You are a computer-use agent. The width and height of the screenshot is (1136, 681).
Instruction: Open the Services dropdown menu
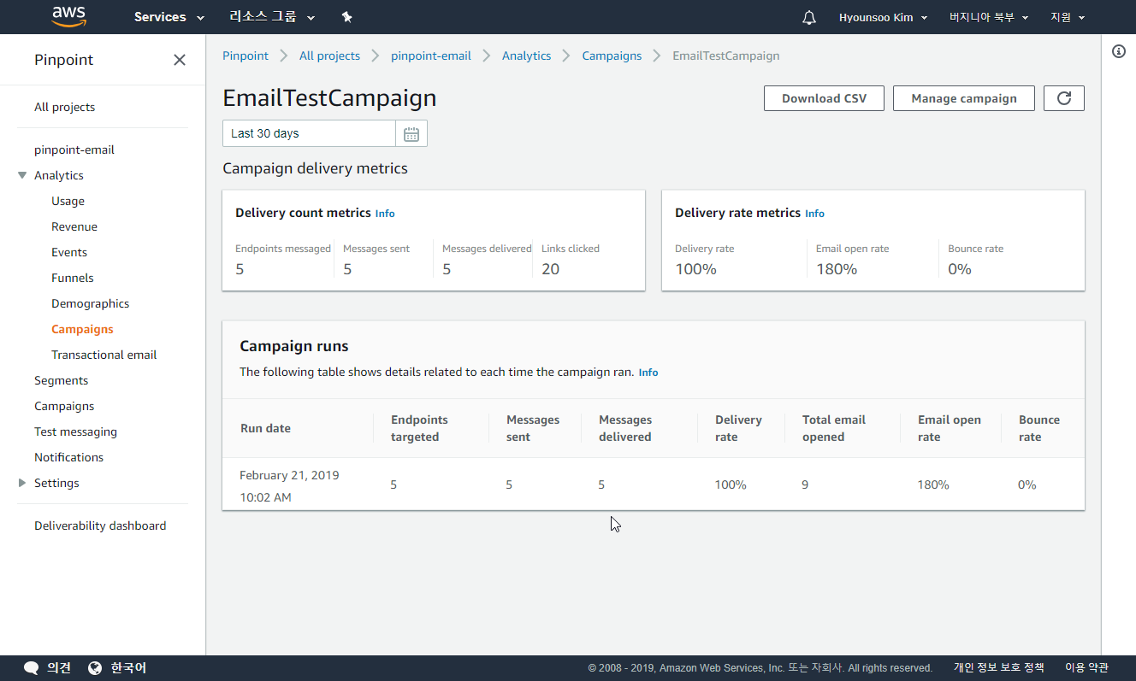click(x=169, y=17)
